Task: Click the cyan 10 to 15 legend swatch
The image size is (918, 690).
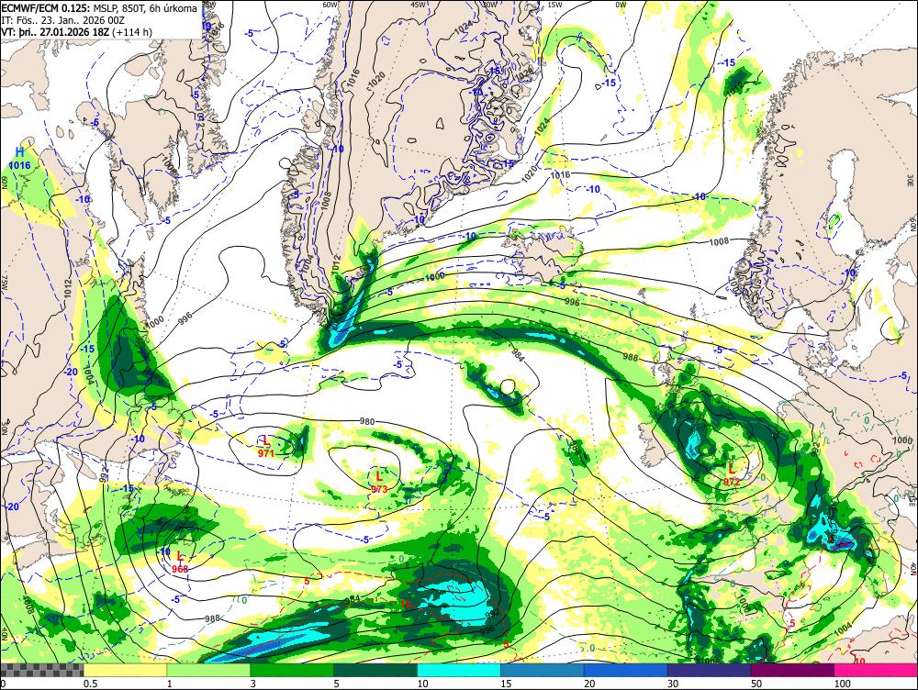Action: tap(458, 670)
